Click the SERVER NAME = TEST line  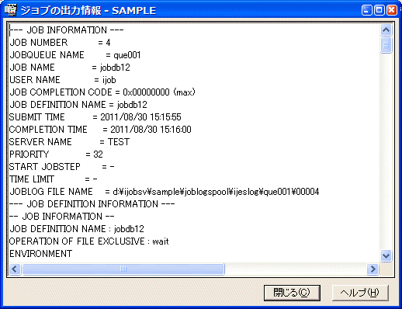click(69, 142)
